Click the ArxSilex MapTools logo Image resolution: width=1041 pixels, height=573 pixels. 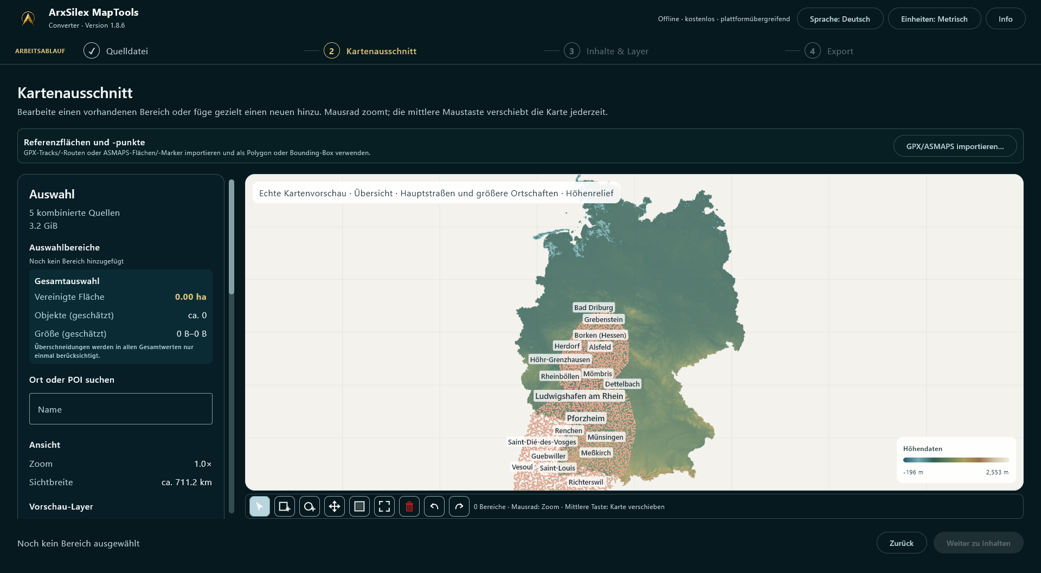click(28, 18)
